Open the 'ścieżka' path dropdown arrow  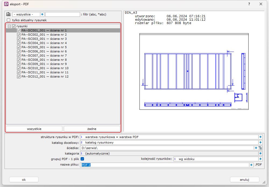[256, 148]
